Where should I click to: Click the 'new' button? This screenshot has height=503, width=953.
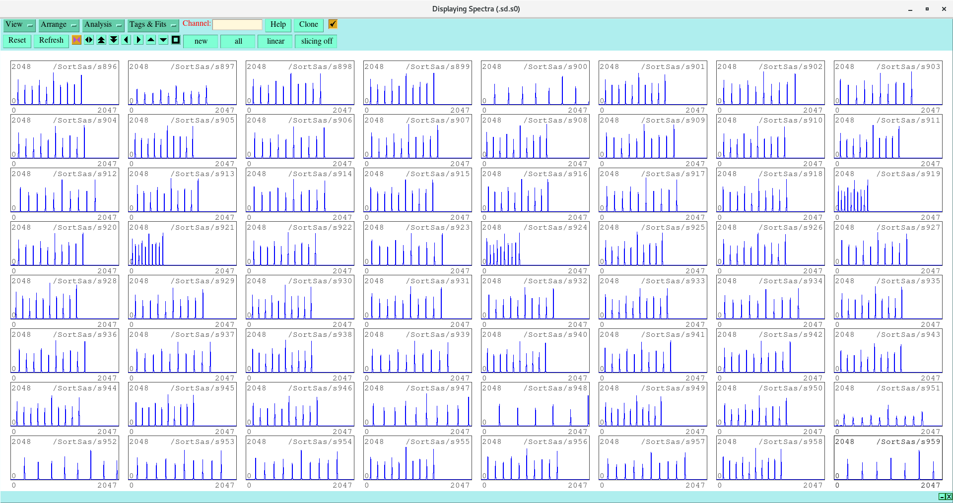(201, 41)
